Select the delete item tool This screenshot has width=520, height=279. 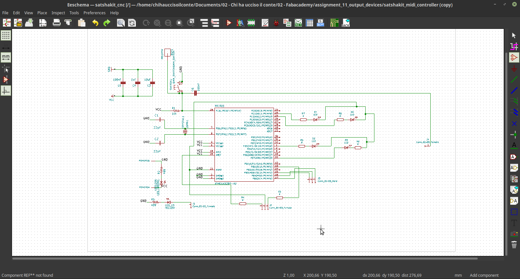(514, 245)
